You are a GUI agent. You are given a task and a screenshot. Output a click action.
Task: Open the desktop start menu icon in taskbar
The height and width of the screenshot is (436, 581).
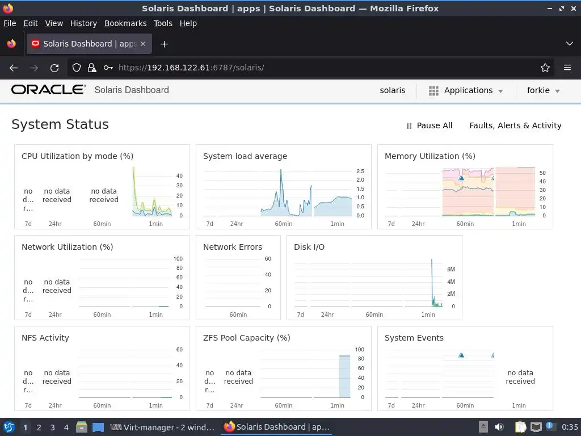coord(9,427)
